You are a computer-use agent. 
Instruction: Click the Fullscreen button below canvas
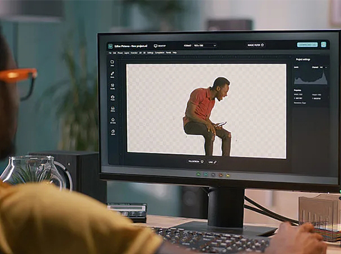tap(196, 161)
